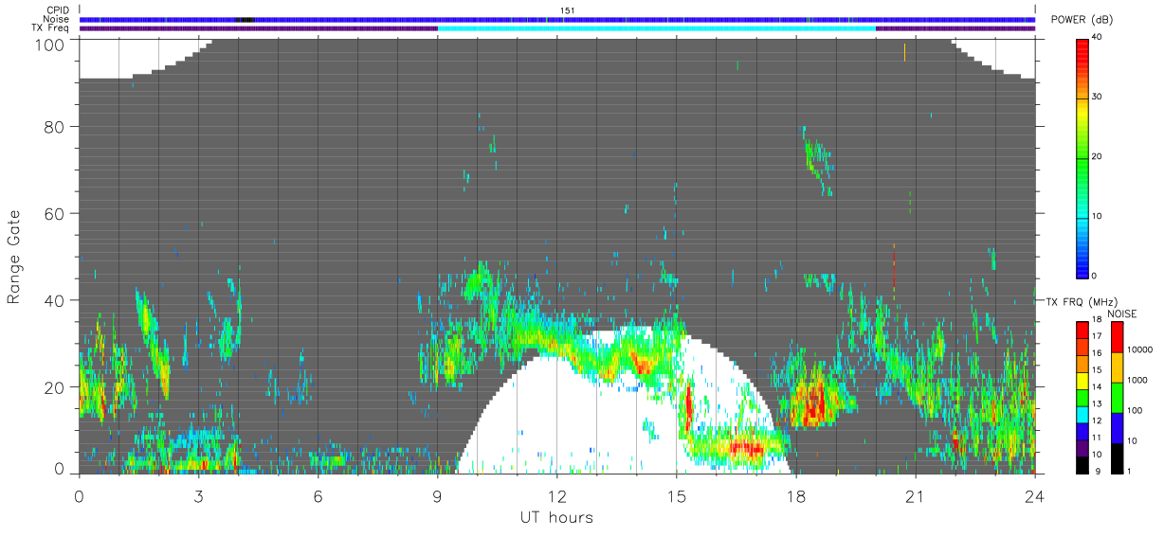Viewport: 1164px width, 537px height.
Task: Click the 100 tick on the Range Gate axis
Action: coord(51,44)
